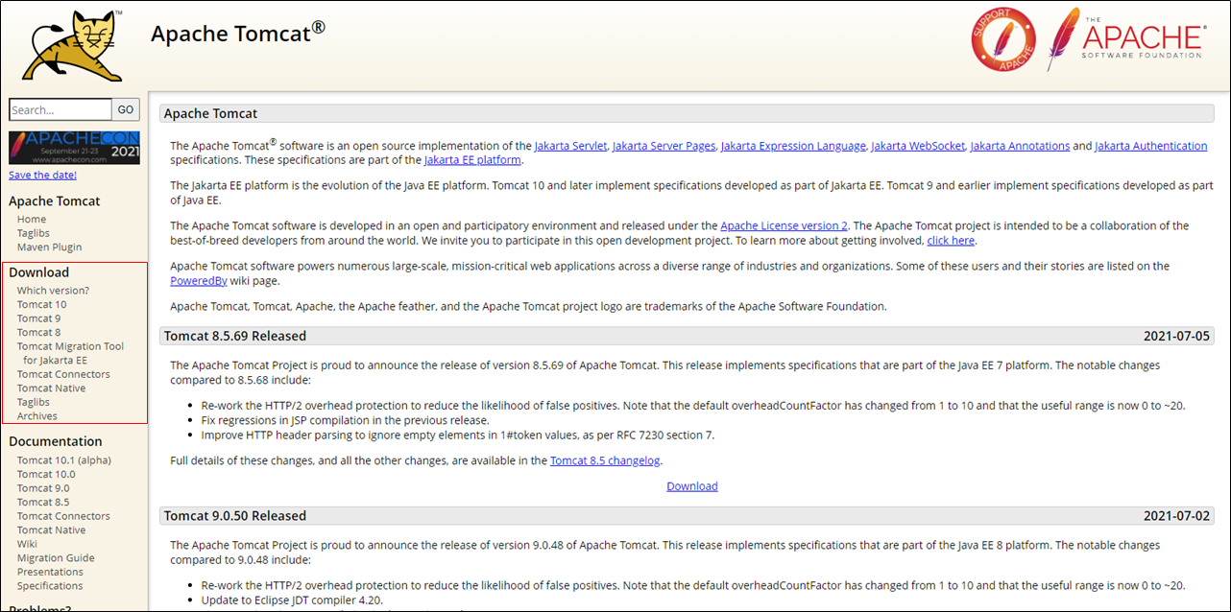Open Tomcat Migration Tool for Jakarta EE
Image resolution: width=1231 pixels, height=612 pixels.
71,353
